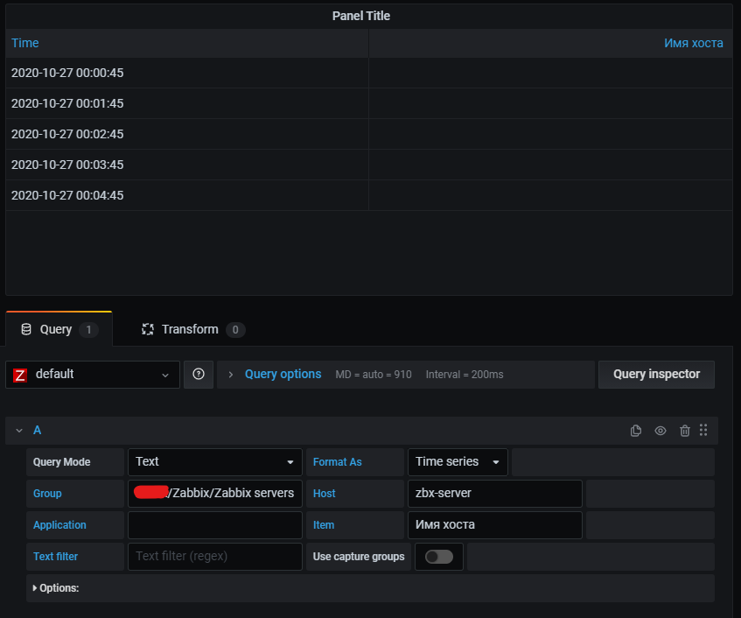Image resolution: width=741 pixels, height=618 pixels.
Task: Delete query A with trash icon
Action: pos(684,431)
